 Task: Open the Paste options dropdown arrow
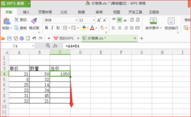(x=11, y=28)
